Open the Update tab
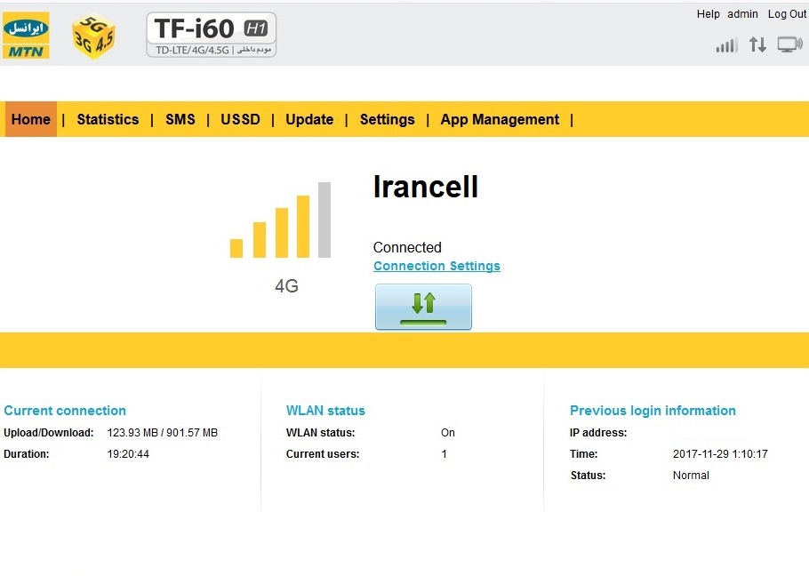 click(309, 120)
